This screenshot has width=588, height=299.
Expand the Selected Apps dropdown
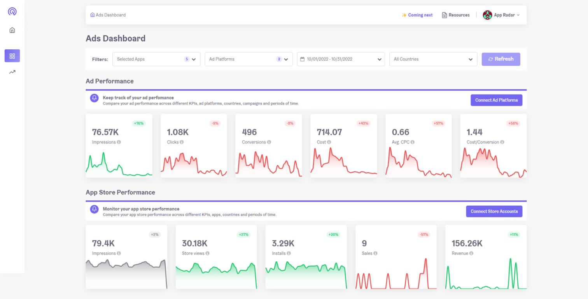[x=156, y=59]
